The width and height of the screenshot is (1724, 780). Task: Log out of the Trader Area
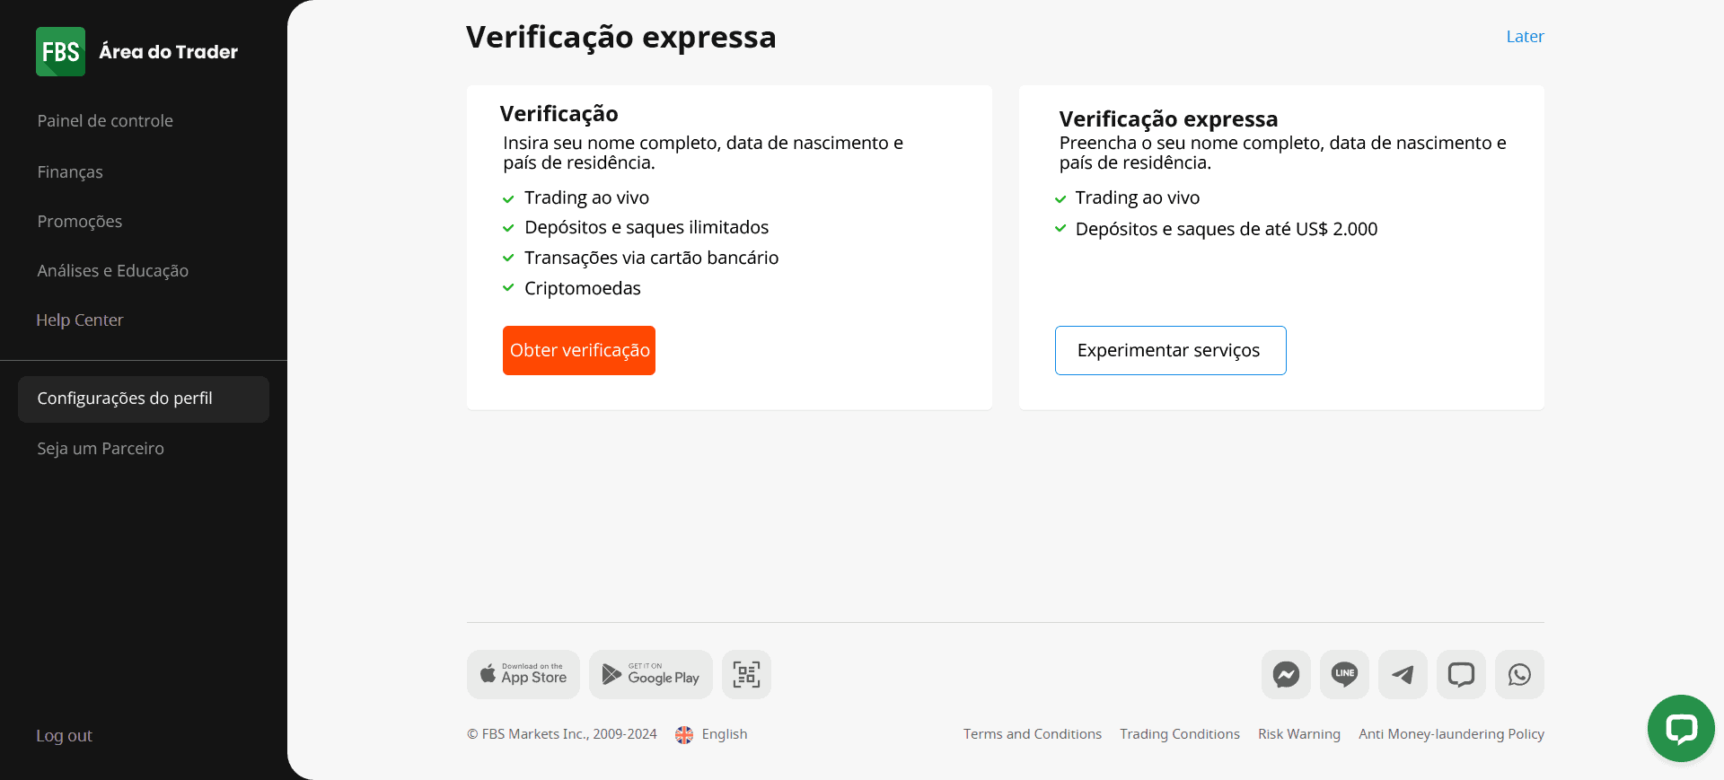(x=64, y=735)
